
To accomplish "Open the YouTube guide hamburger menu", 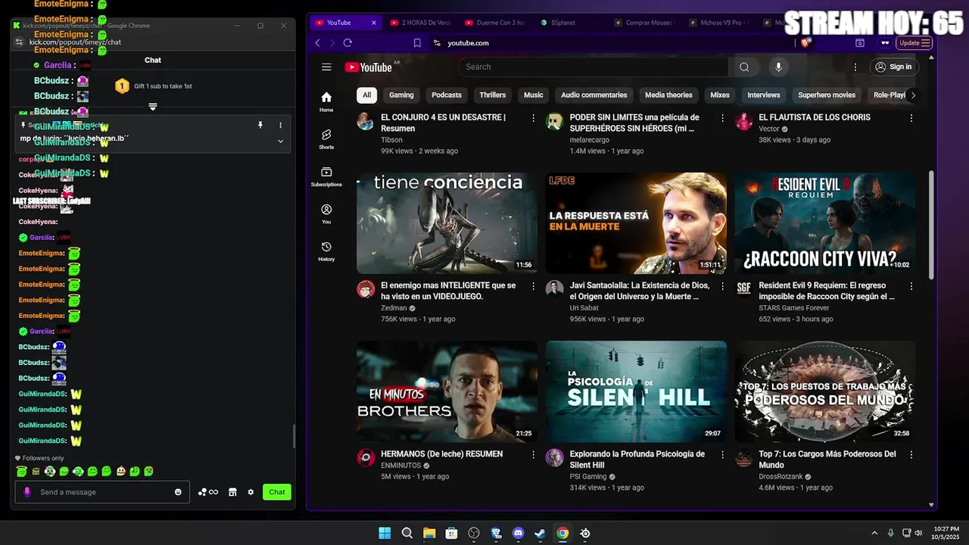I will [326, 67].
